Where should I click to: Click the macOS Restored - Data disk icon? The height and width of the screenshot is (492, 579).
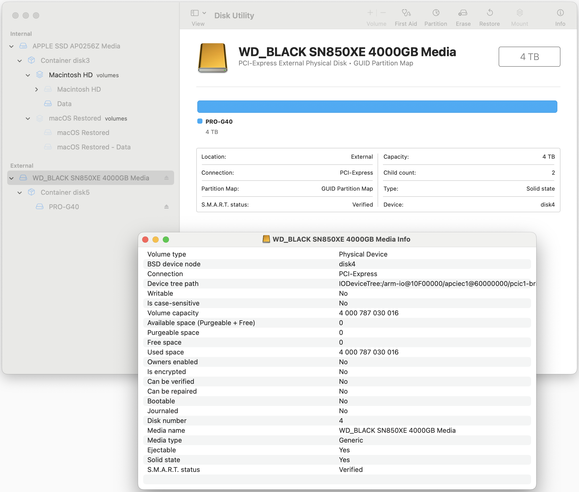tap(48, 147)
